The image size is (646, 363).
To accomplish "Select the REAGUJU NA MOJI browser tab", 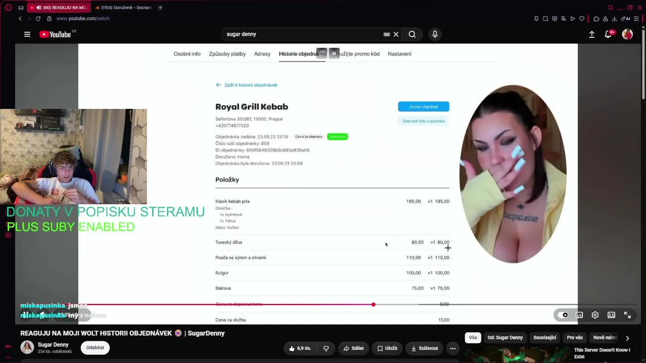I will point(60,8).
